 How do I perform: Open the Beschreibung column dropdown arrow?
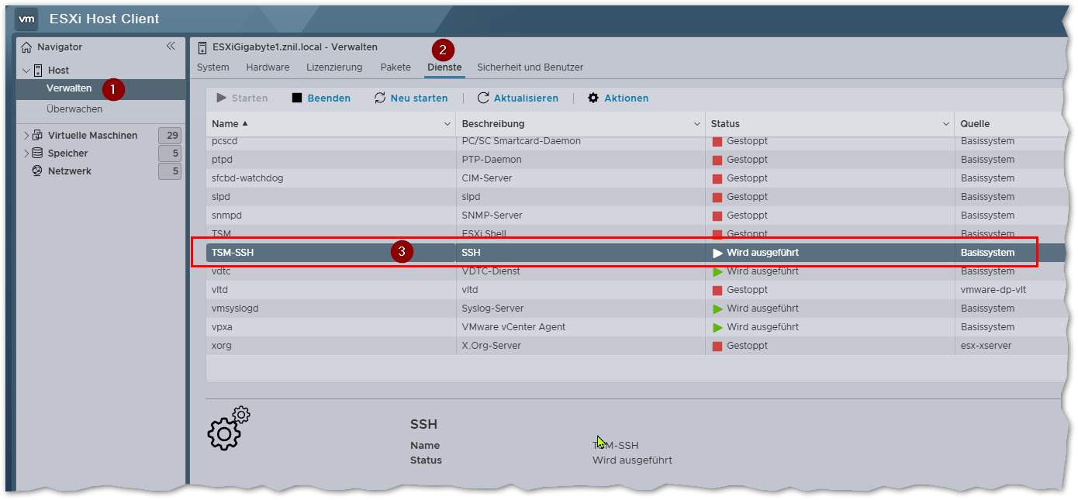coord(696,124)
